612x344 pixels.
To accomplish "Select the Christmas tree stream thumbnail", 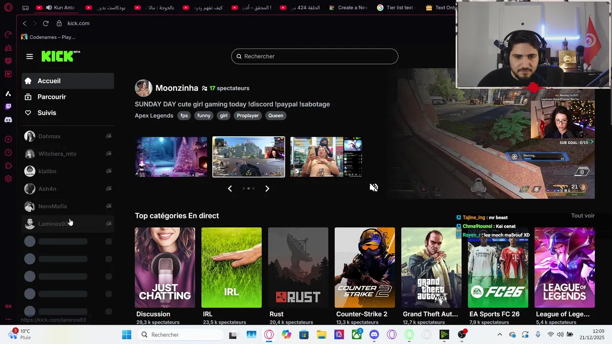I will [171, 157].
